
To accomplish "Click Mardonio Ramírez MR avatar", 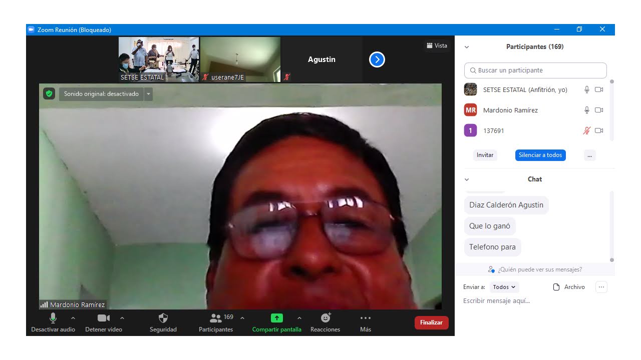I will tap(470, 110).
